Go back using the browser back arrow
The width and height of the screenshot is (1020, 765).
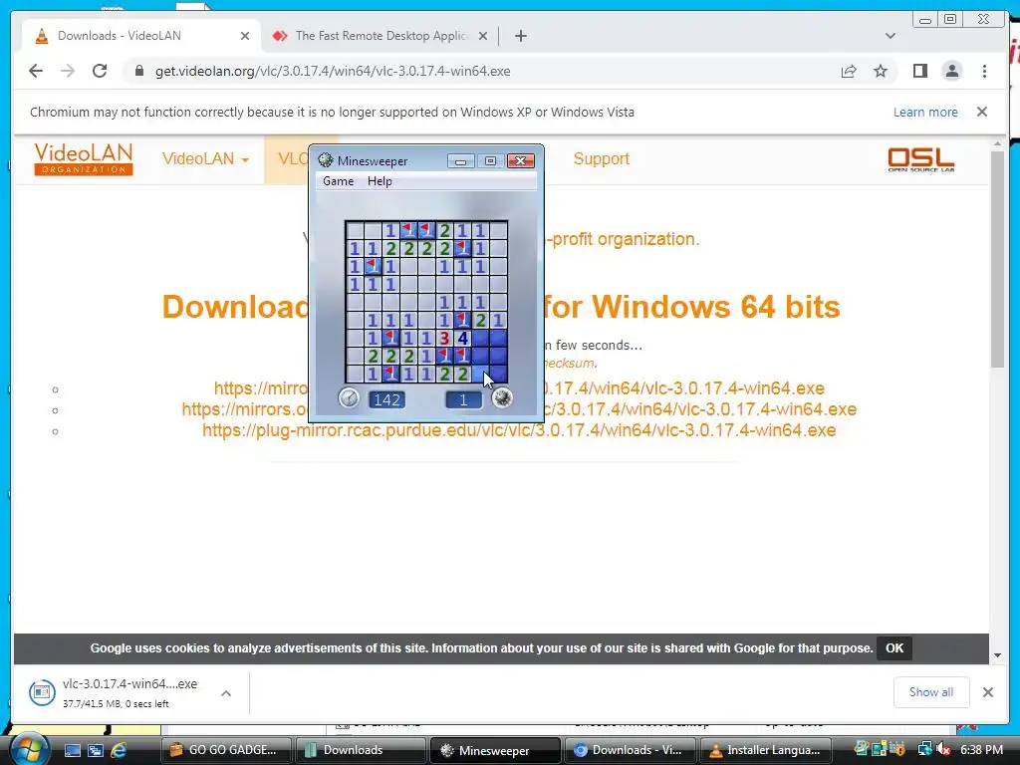36,71
